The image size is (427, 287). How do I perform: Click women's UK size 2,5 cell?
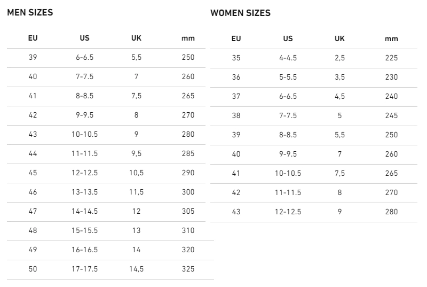339,58
